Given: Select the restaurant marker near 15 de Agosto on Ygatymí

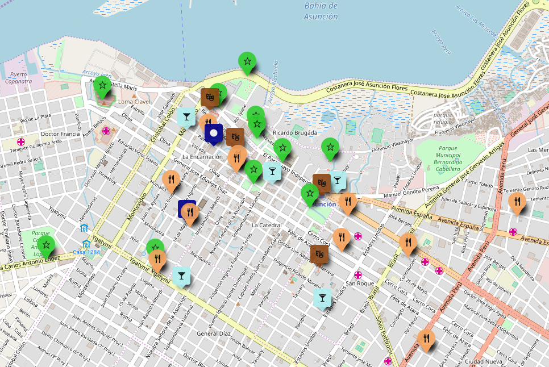Looking at the screenshot, I should pos(158,257).
